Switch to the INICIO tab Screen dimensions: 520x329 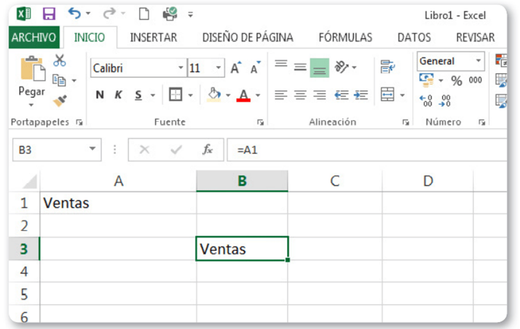[90, 37]
